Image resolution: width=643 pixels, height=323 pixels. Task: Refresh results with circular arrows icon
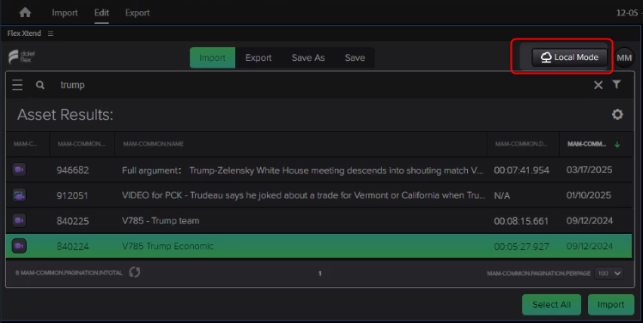tap(135, 272)
